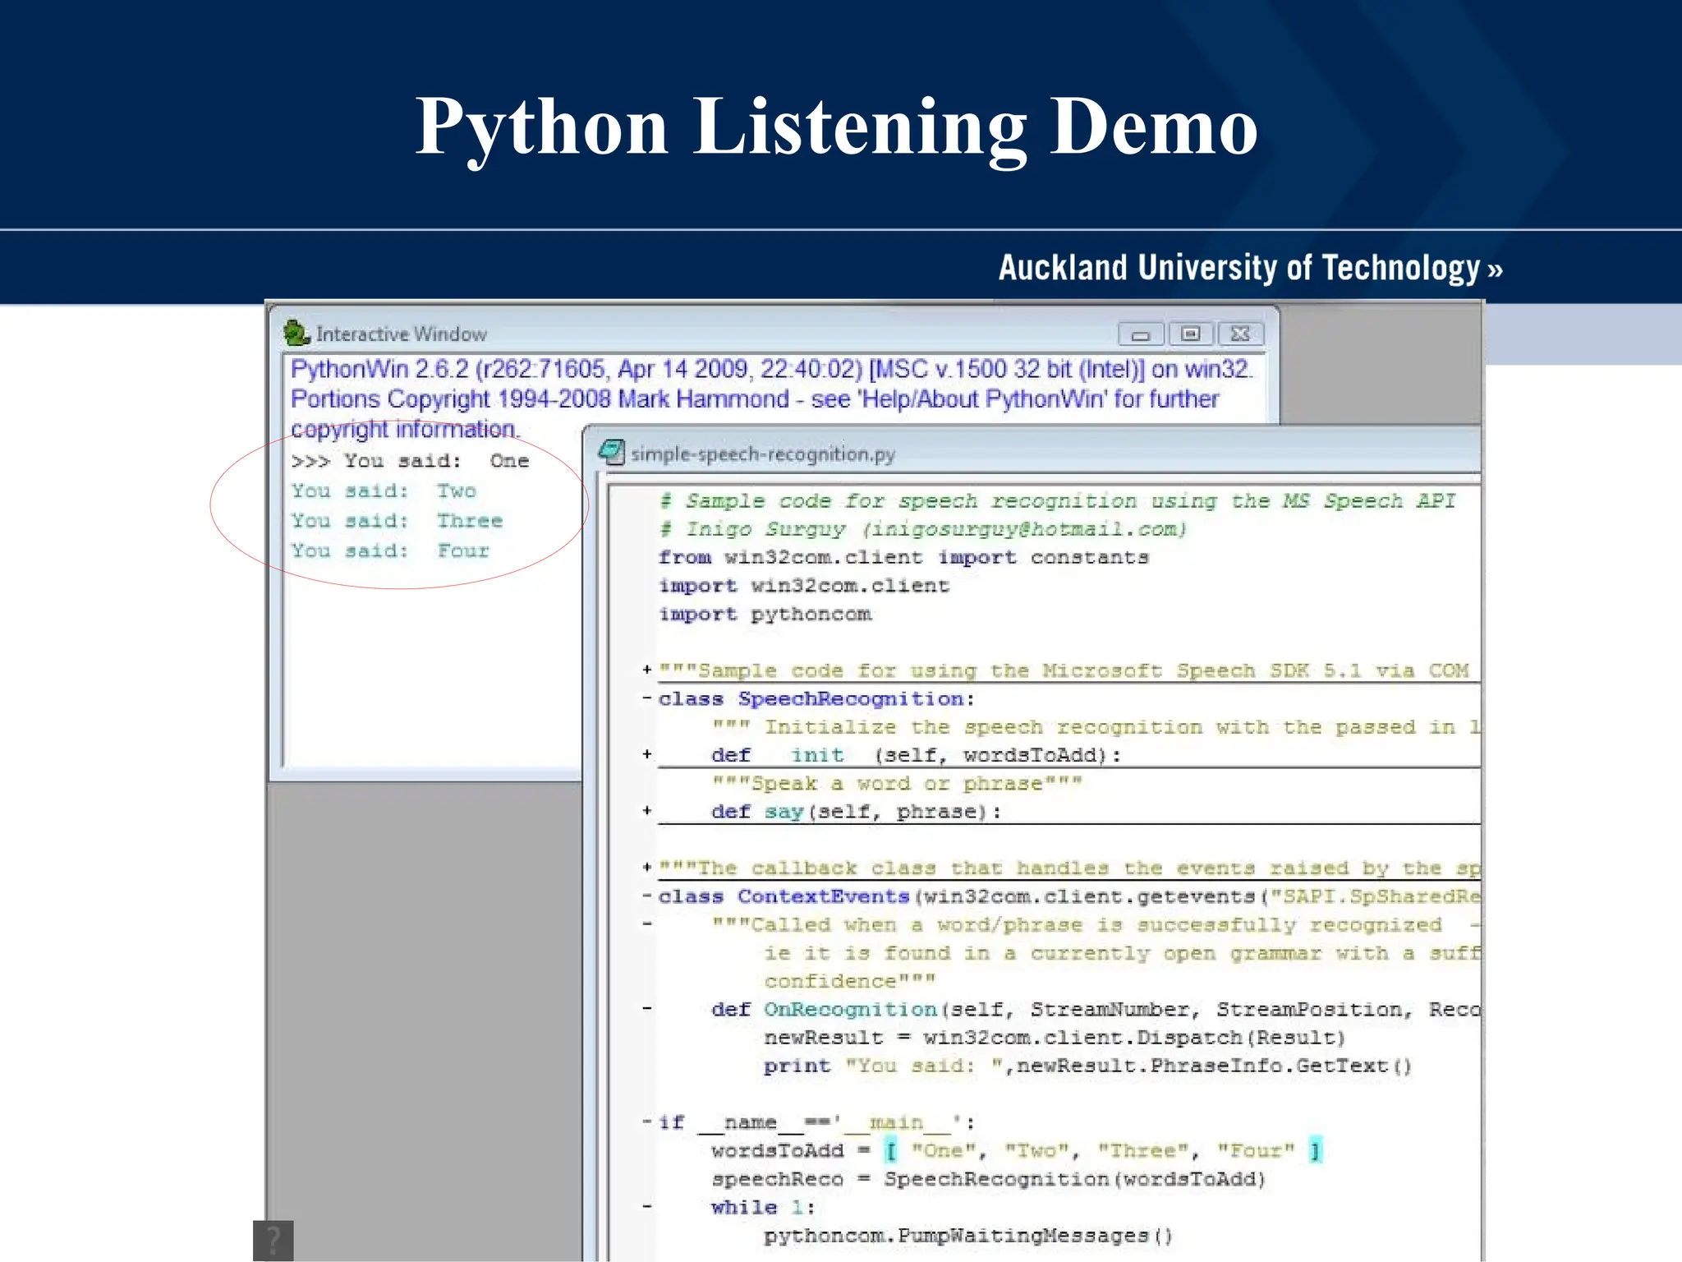Click the PythonWin Interactive Window title icon
1682x1262 pixels.
296,334
